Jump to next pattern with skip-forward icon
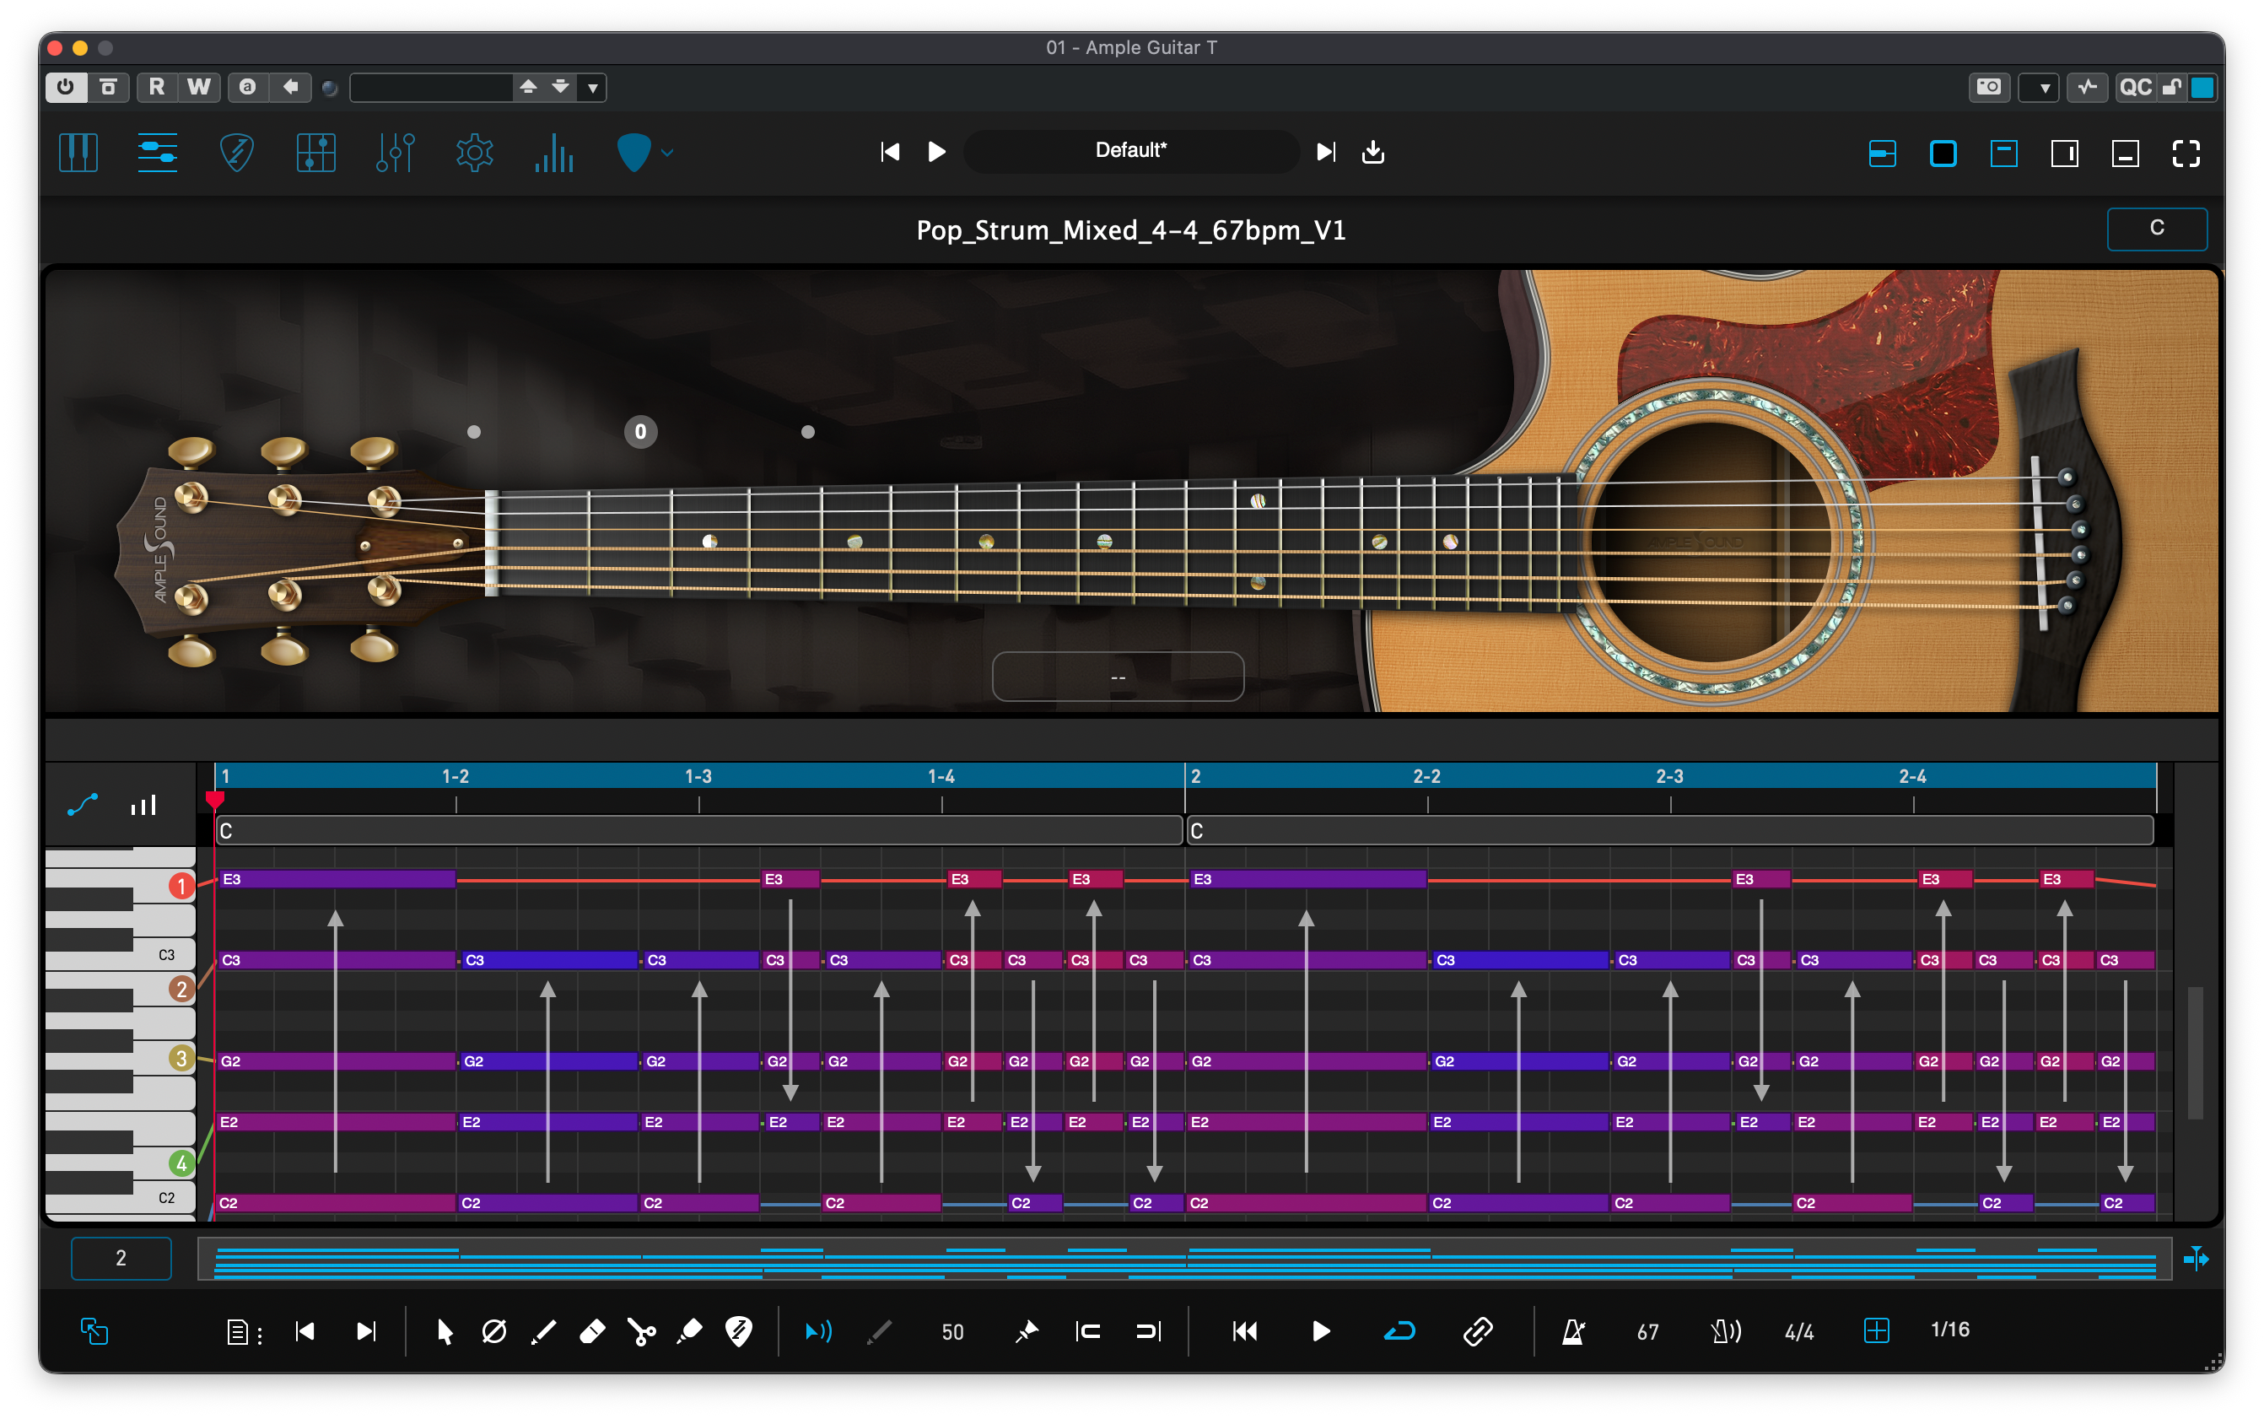Screen dimensions: 2264x1419 366,1330
